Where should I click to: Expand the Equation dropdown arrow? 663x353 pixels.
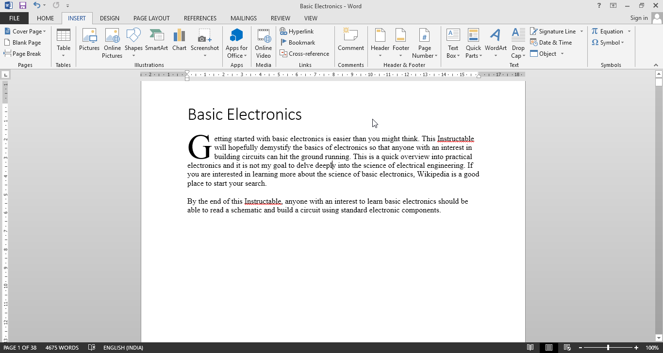click(x=629, y=32)
